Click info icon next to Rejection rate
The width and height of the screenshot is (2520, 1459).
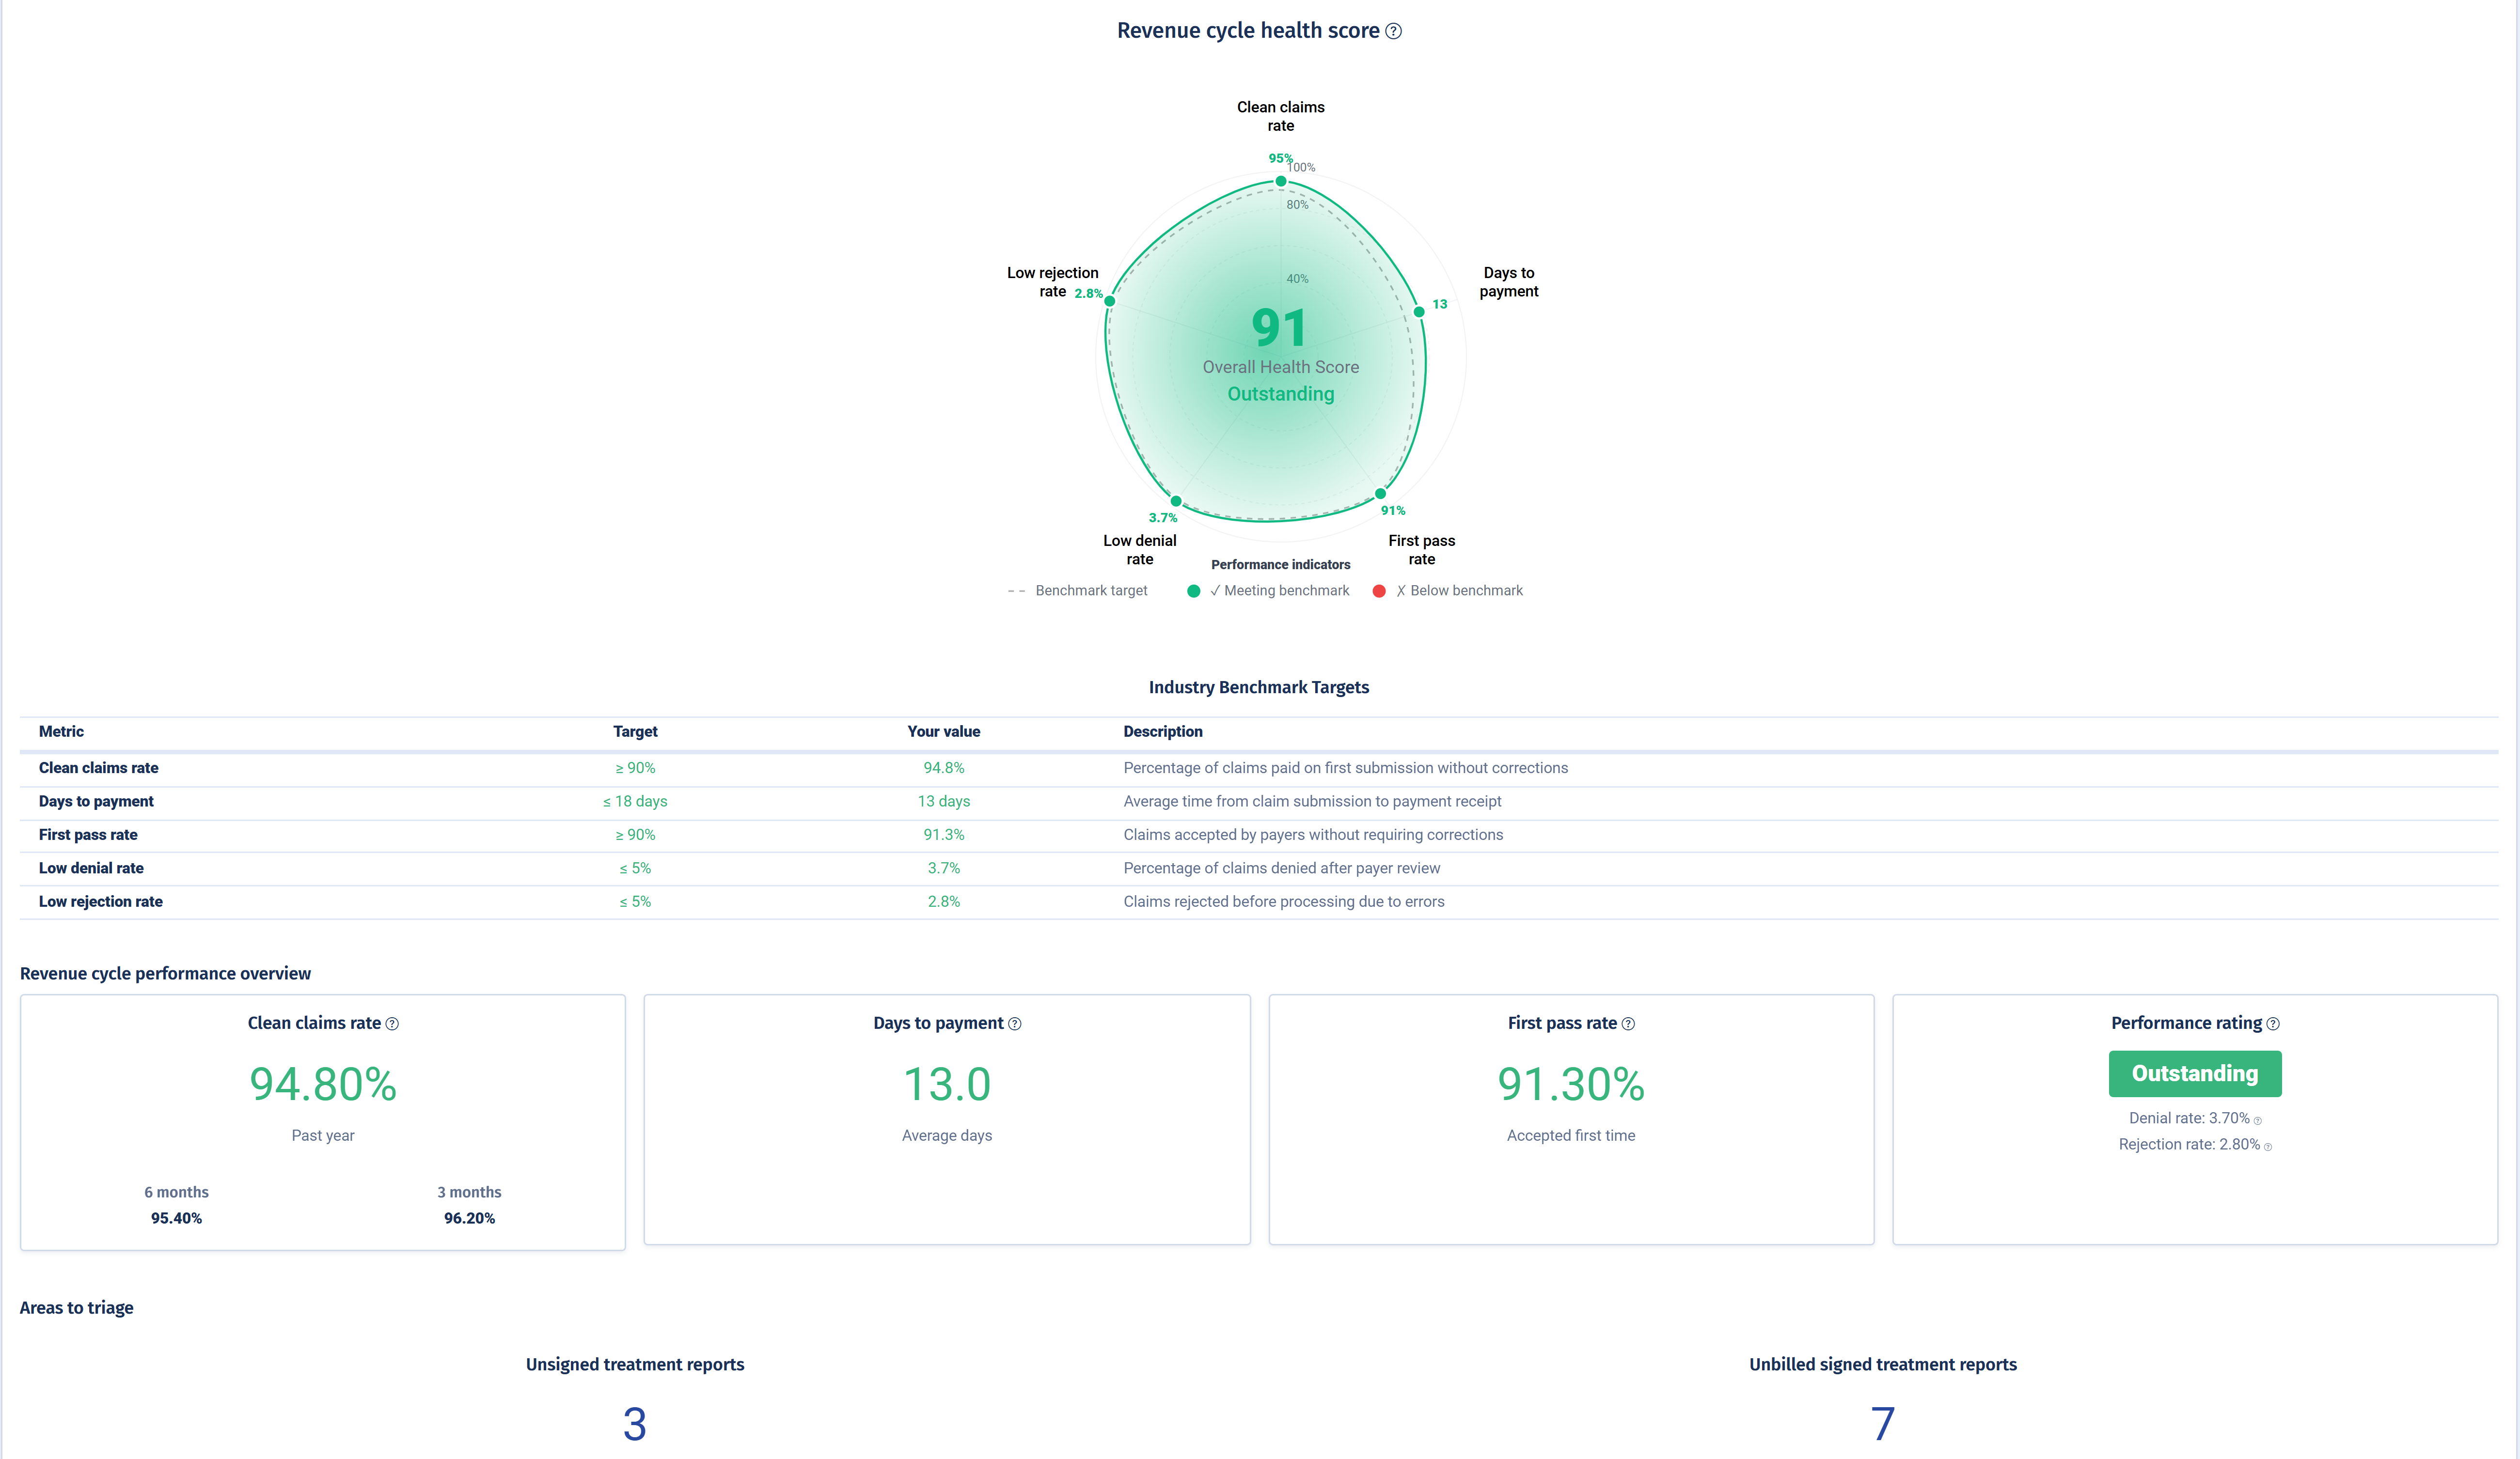coord(2267,1146)
